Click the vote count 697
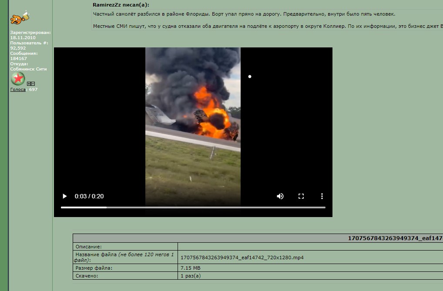 pos(33,89)
